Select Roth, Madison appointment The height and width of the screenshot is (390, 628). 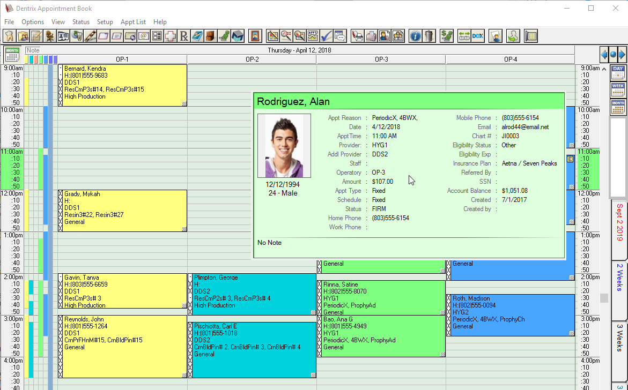[x=511, y=315]
